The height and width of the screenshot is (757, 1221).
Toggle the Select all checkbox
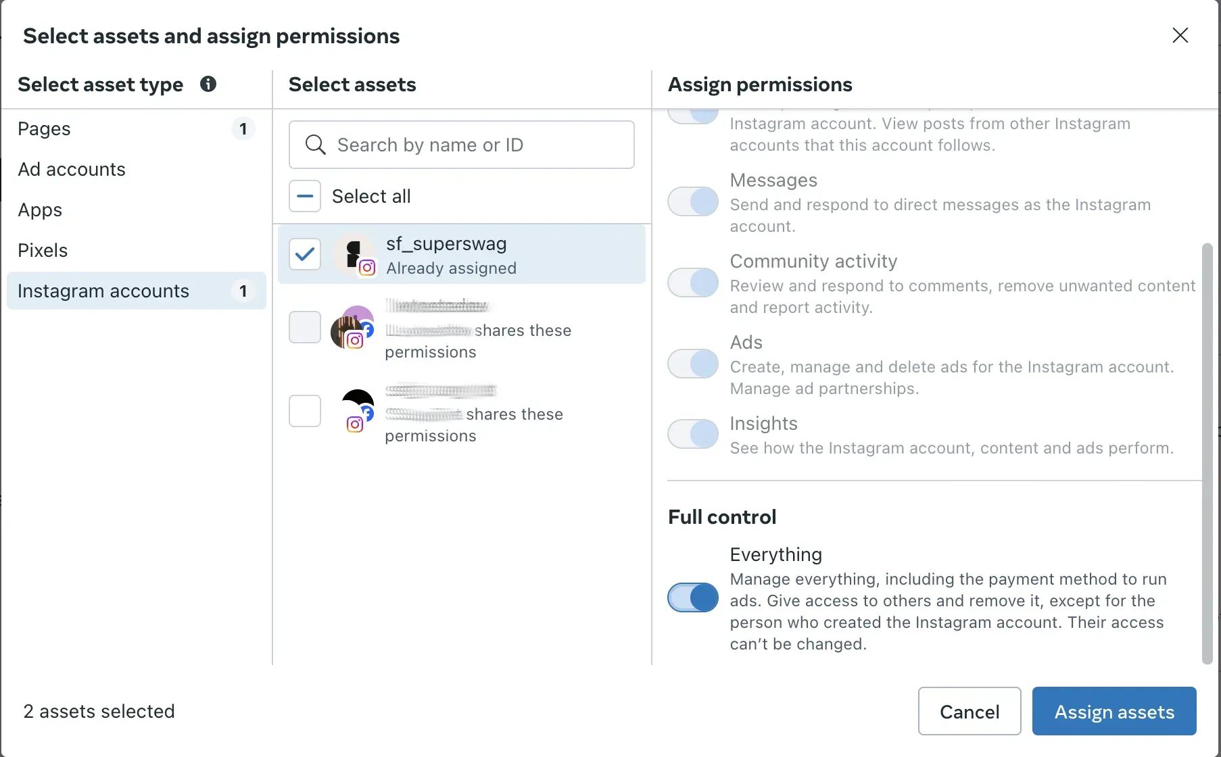click(305, 196)
